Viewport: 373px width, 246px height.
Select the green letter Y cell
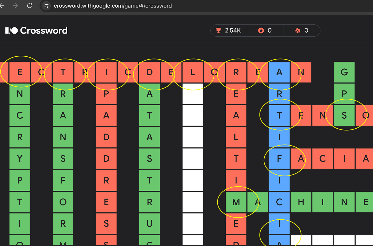(x=20, y=159)
